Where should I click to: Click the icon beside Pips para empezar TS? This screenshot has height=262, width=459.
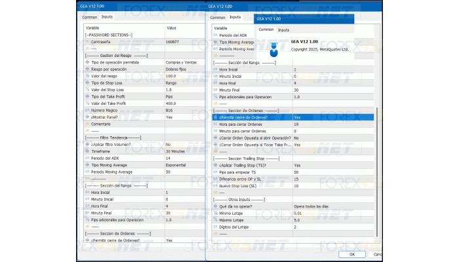click(216, 172)
